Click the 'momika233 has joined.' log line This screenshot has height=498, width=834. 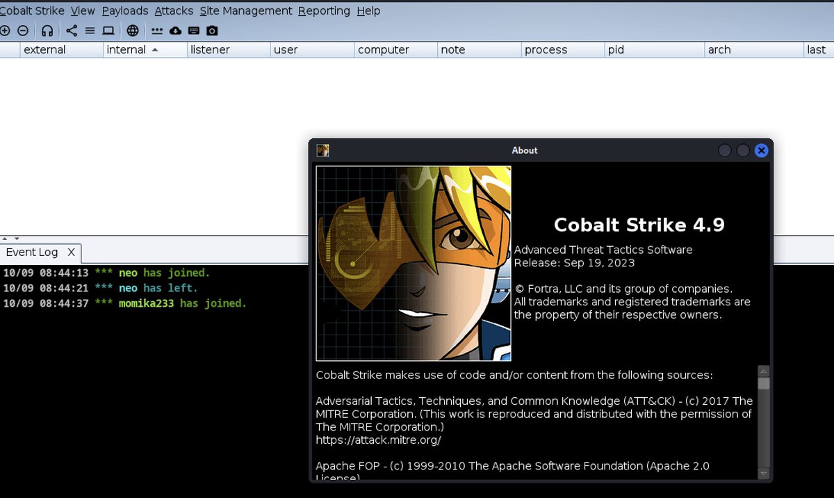(x=125, y=303)
